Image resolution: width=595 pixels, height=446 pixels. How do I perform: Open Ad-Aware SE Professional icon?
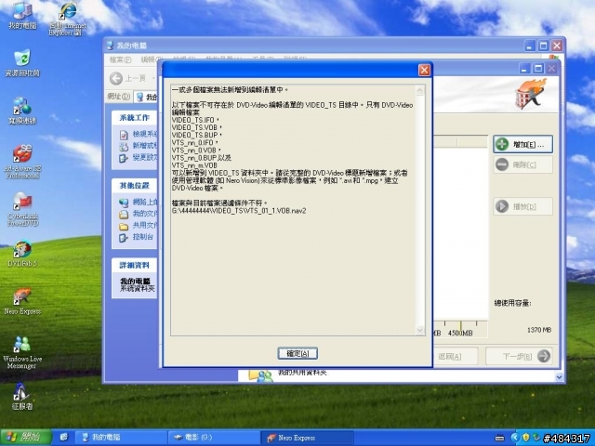(x=22, y=161)
